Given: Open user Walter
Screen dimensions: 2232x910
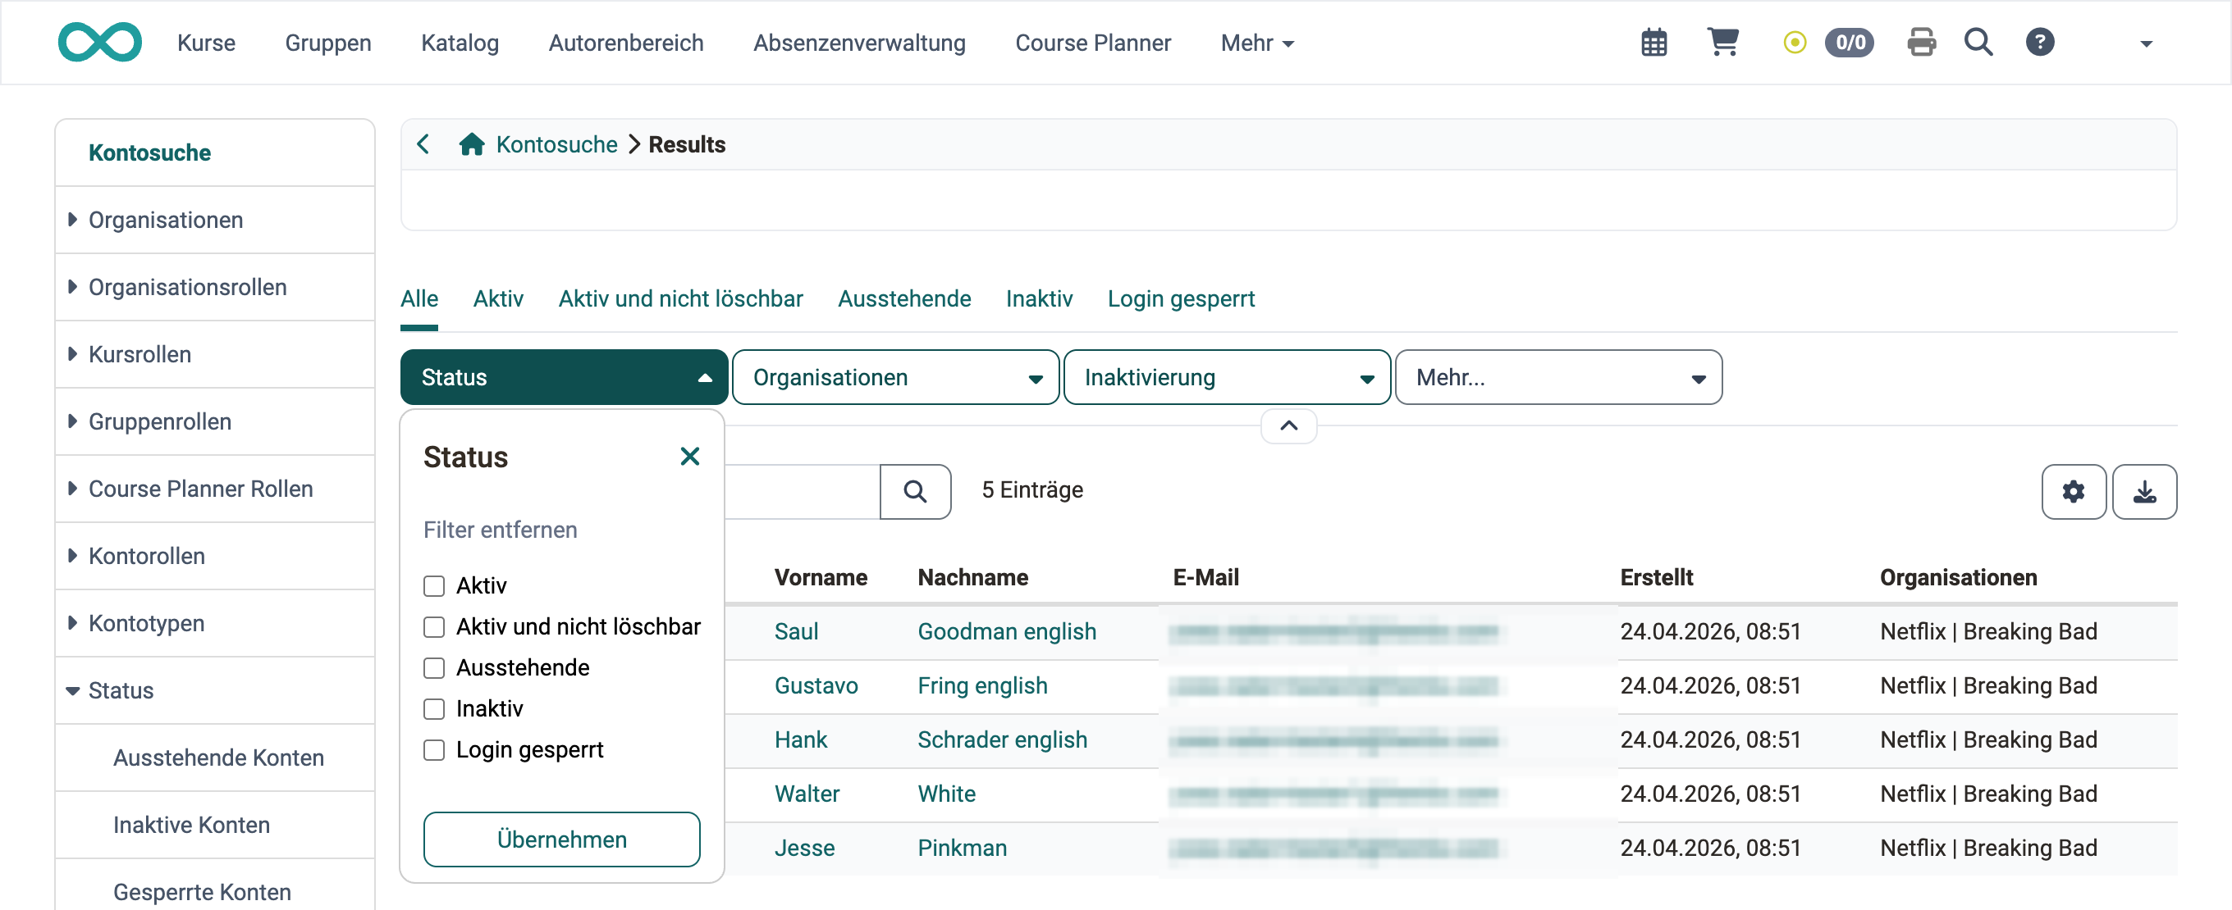Looking at the screenshot, I should (807, 794).
